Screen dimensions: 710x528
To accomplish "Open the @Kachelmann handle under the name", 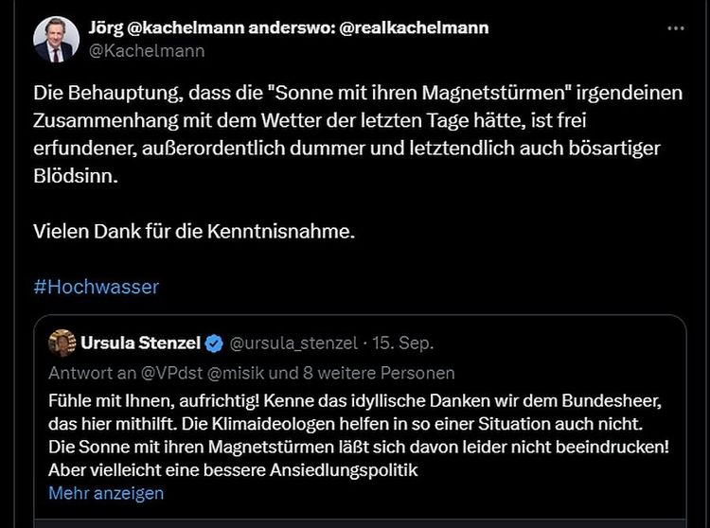I will pos(147,51).
